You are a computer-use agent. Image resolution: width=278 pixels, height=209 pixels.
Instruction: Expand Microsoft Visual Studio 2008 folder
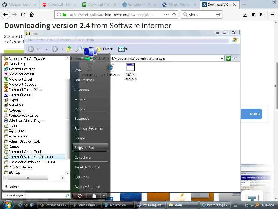(x=28, y=157)
